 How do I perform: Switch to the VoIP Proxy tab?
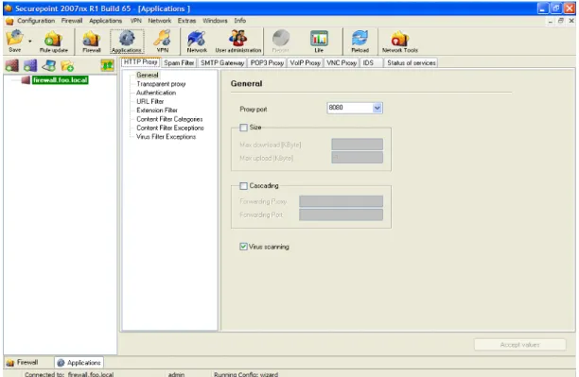pyautogui.click(x=305, y=62)
